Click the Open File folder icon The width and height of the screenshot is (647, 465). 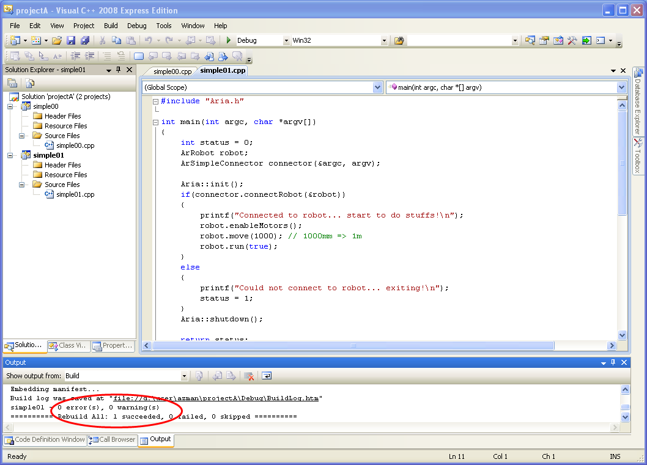[x=57, y=40]
